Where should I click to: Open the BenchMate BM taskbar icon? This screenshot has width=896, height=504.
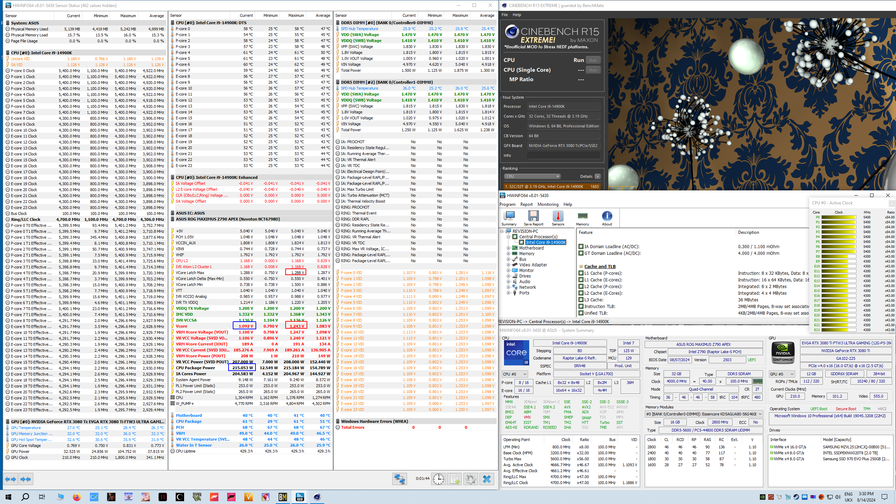[x=283, y=497]
